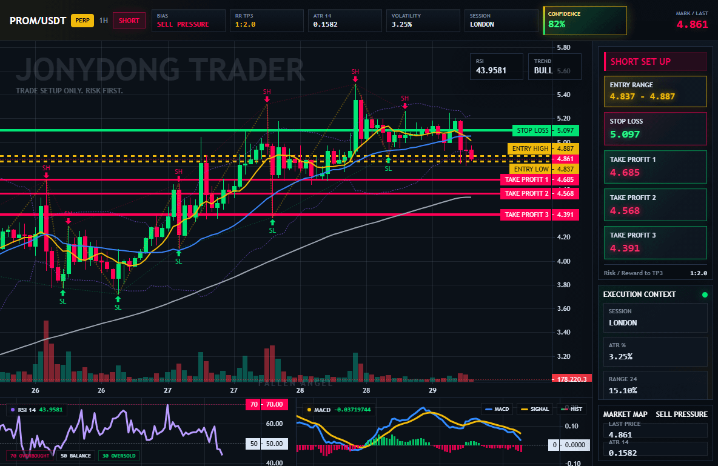Screen dimensions: 718x466
Task: Click the TREND BULL box on chart
Action: pyautogui.click(x=554, y=67)
